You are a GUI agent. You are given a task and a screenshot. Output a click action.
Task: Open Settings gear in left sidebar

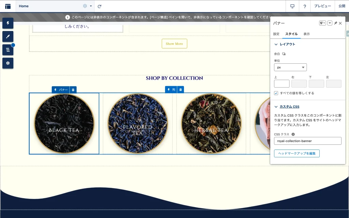click(8, 63)
